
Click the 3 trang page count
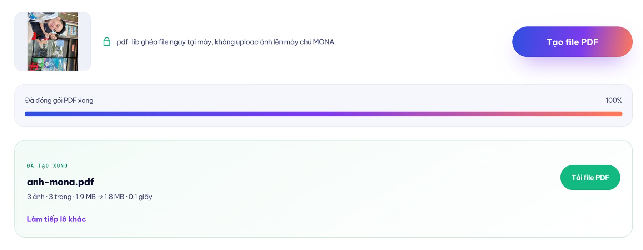coord(60,197)
